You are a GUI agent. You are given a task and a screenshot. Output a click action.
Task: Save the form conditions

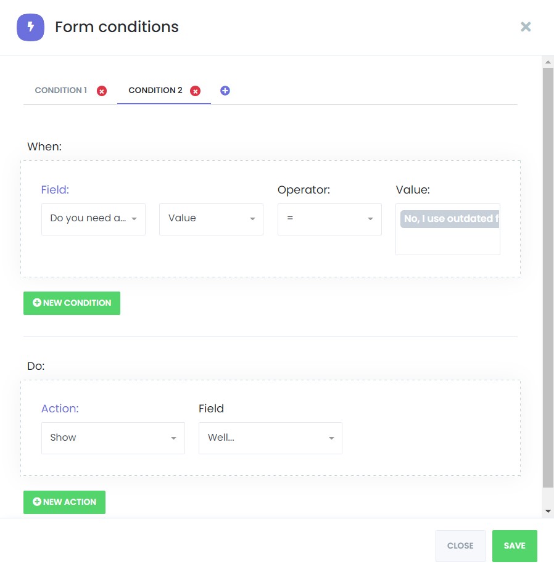[x=515, y=545]
